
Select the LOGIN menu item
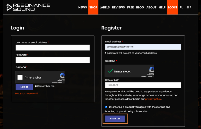coord(172,7)
